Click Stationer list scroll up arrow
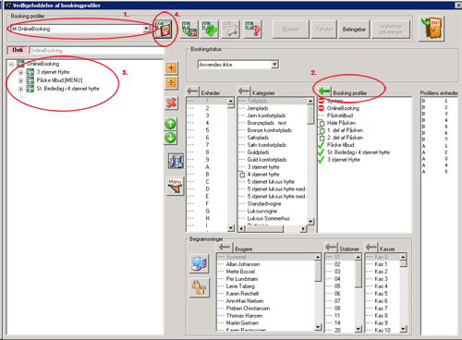 tap(358, 257)
